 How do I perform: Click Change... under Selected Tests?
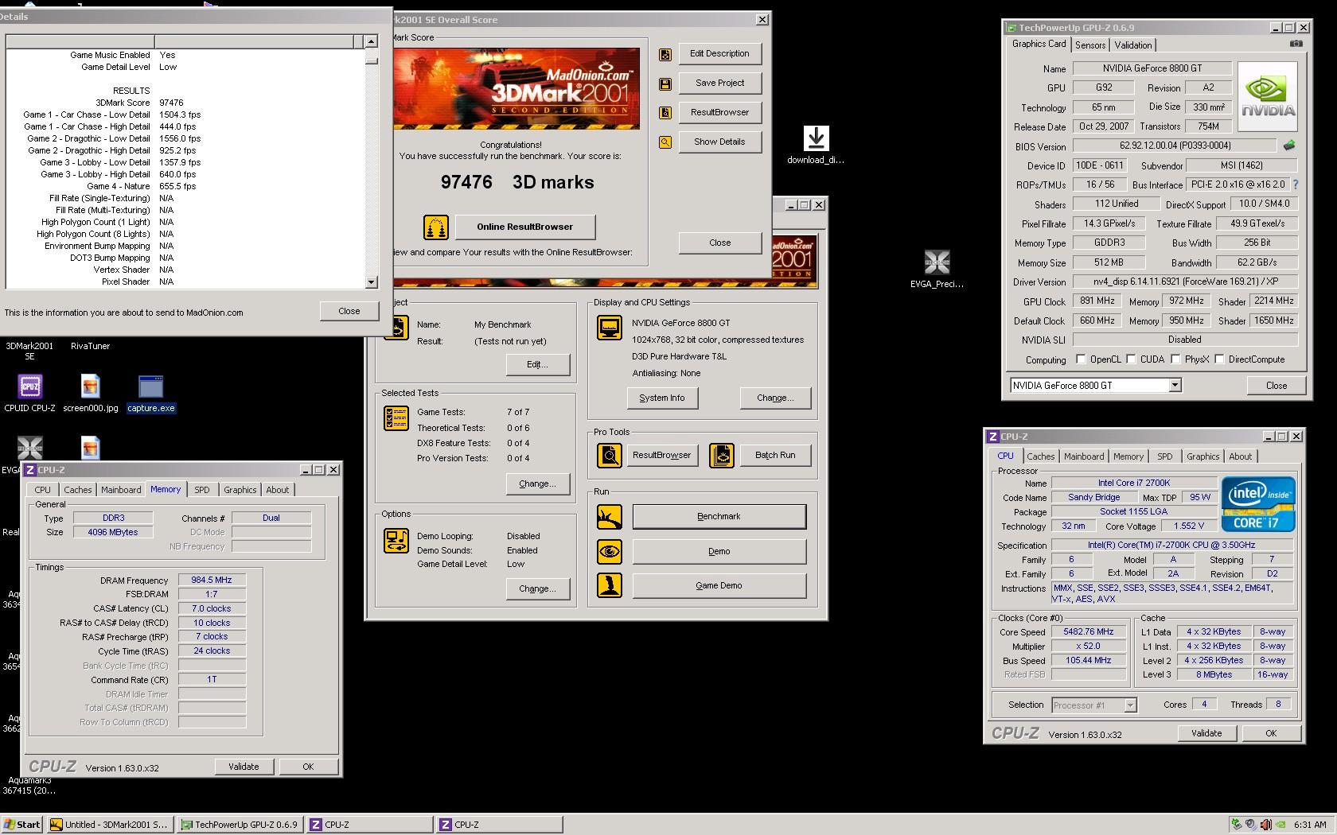(x=537, y=484)
